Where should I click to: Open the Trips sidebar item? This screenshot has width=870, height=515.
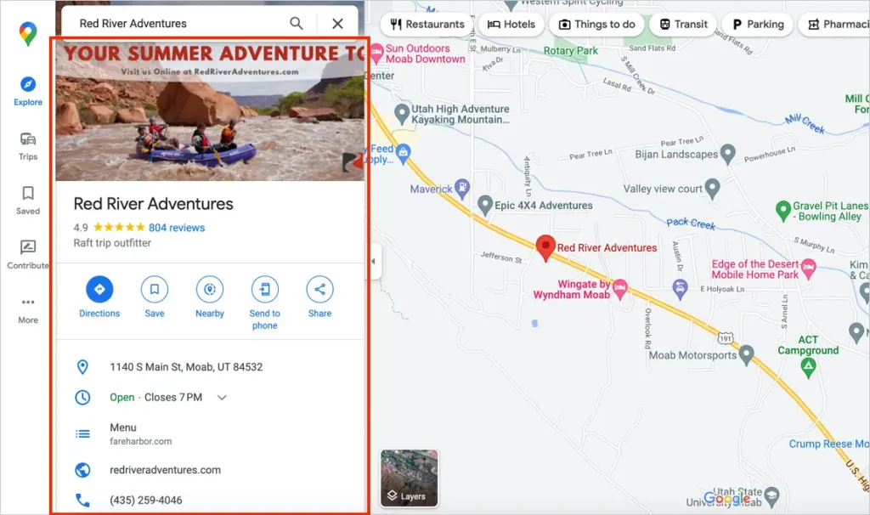pyautogui.click(x=28, y=146)
